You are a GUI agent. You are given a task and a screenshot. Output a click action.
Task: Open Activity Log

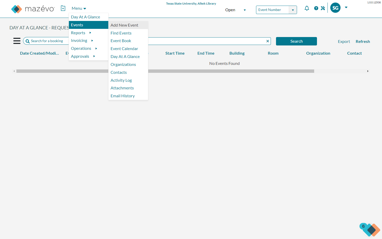coord(128,80)
